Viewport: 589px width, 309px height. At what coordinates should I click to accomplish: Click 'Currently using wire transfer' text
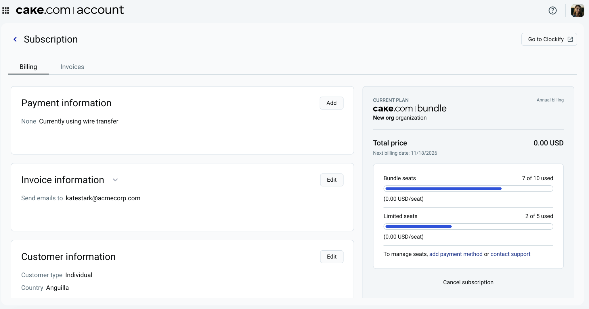tap(79, 121)
